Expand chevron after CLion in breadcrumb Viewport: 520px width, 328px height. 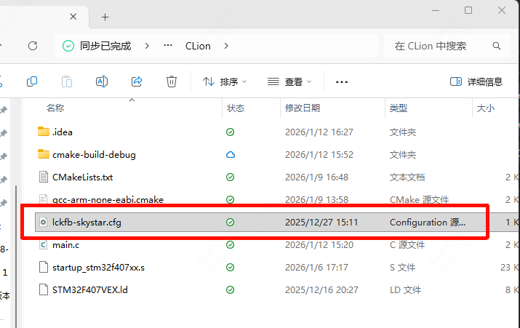226,46
